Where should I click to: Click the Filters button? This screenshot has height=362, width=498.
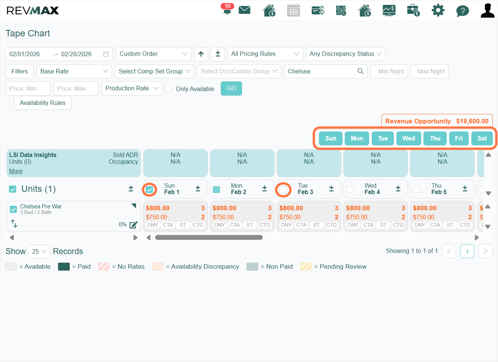[19, 71]
